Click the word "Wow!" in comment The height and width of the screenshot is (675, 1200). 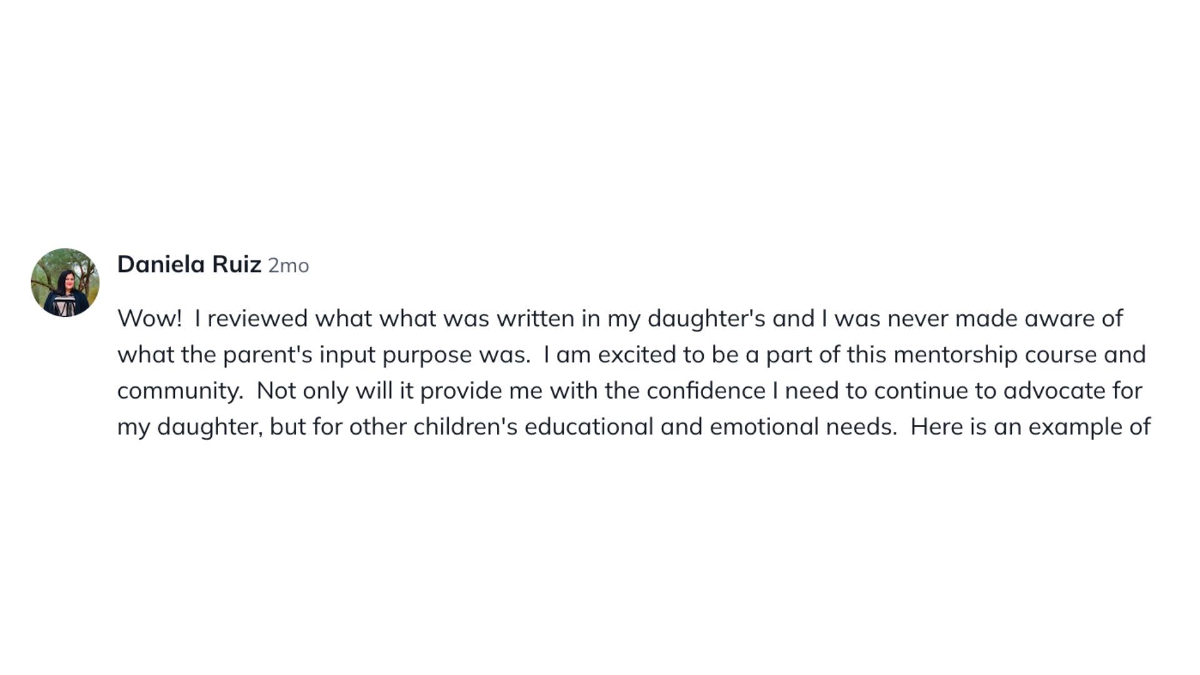[149, 319]
